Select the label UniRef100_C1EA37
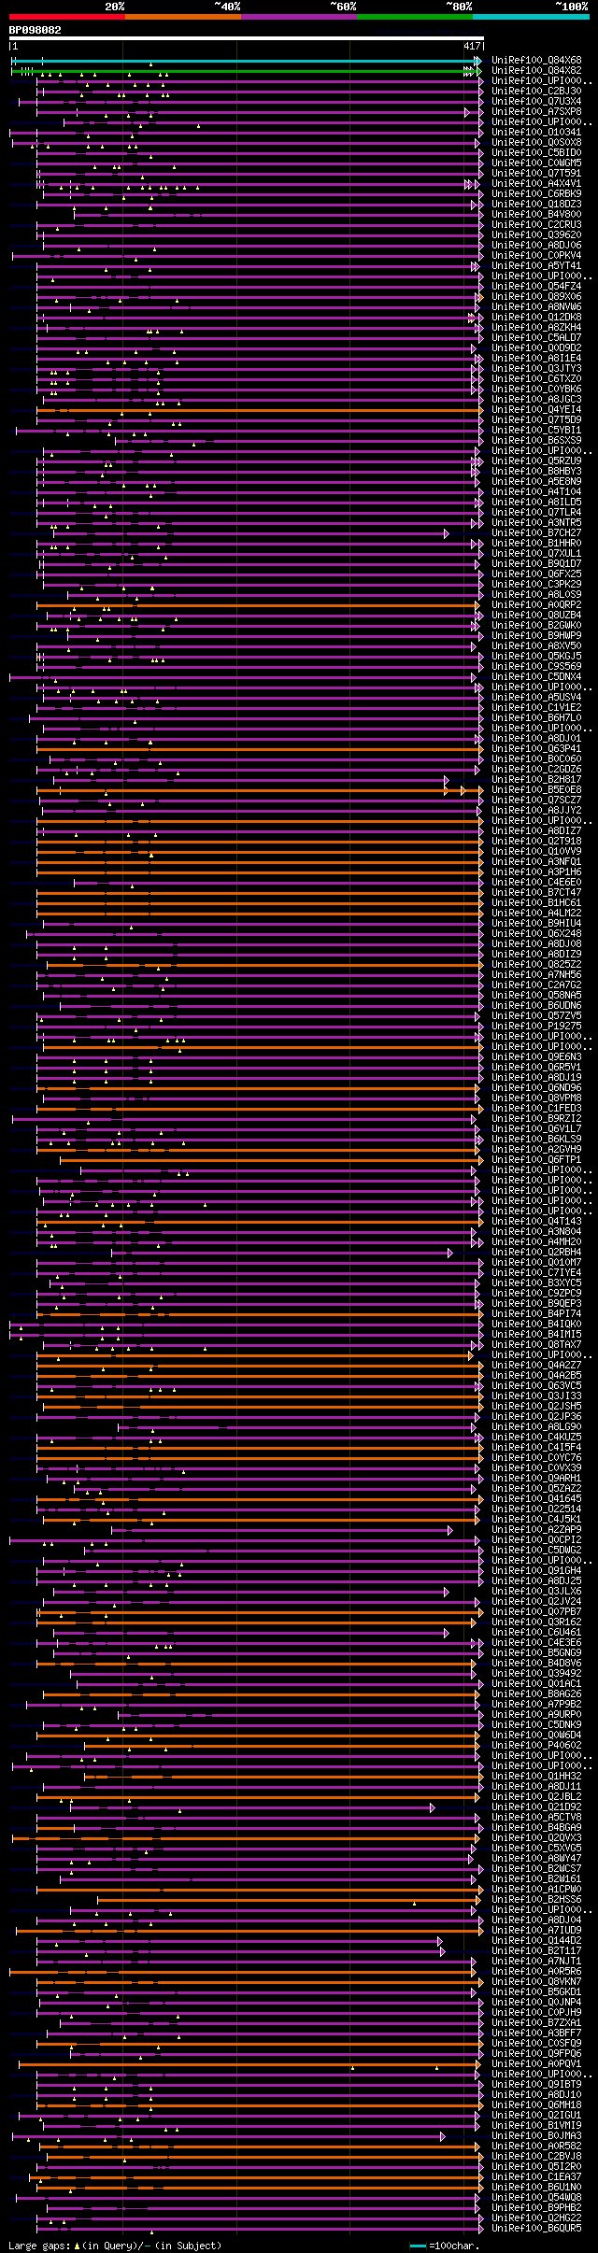The image size is (598, 2253). coord(536,2177)
